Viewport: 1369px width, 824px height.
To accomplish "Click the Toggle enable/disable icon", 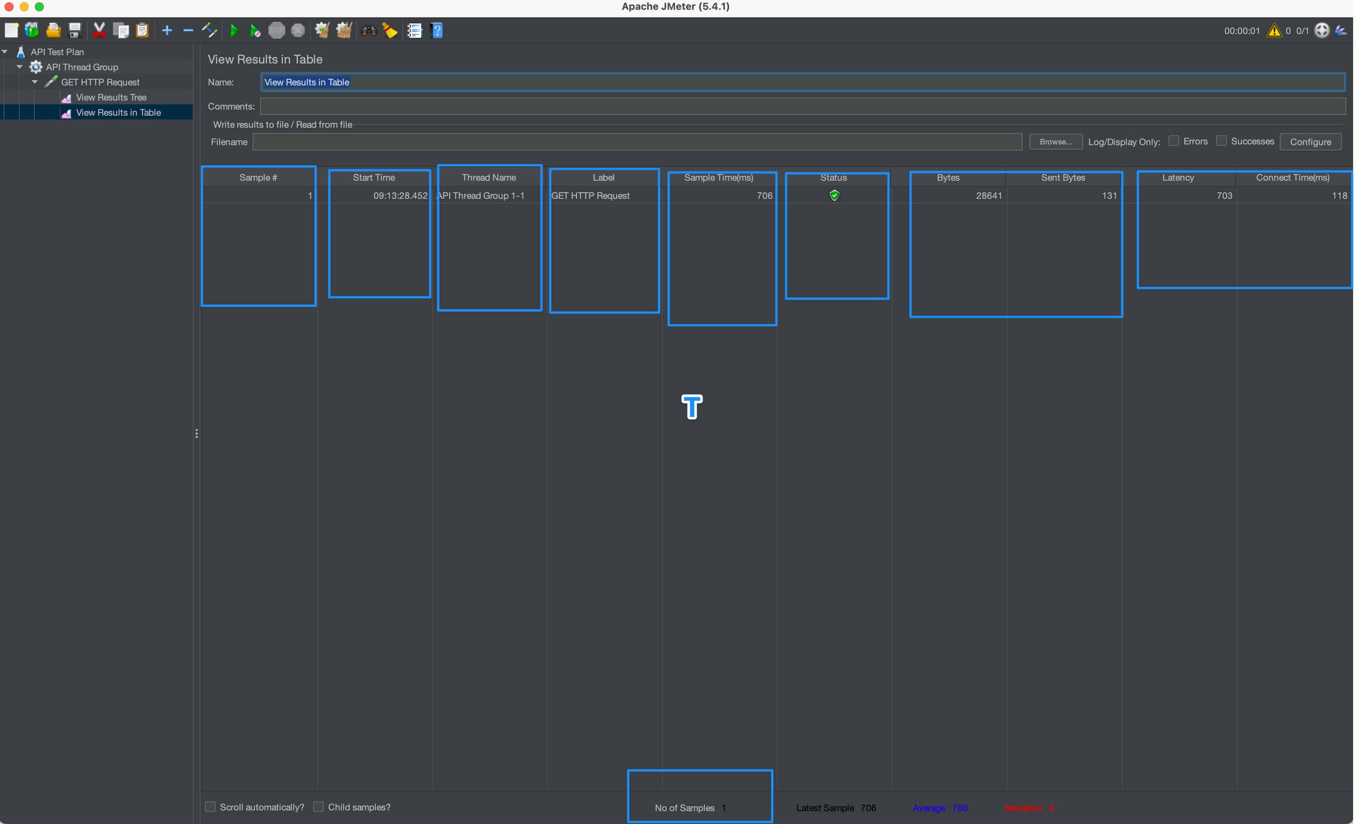I will tap(210, 31).
